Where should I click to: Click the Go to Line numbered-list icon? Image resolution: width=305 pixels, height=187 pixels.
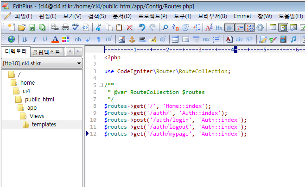coord(196,27)
